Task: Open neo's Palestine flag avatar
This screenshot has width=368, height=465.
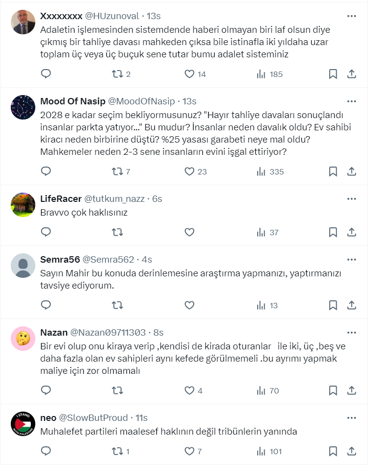Action: [x=23, y=424]
